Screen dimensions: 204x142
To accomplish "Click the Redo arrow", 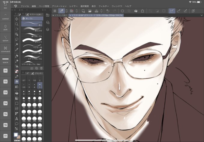I will tap(115, 11).
